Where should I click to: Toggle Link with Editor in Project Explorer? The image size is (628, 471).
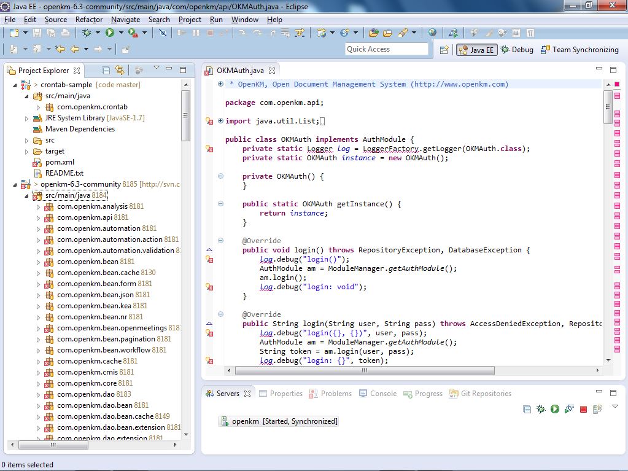click(120, 71)
